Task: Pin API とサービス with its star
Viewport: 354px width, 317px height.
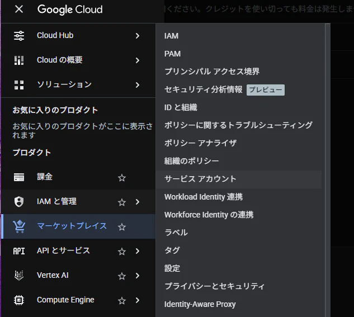Action: tap(122, 252)
